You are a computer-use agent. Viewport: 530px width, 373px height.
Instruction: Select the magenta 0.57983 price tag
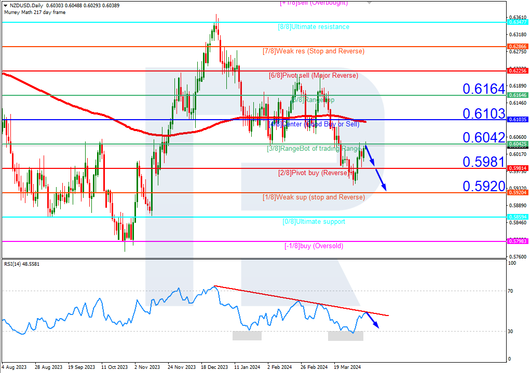click(x=517, y=240)
